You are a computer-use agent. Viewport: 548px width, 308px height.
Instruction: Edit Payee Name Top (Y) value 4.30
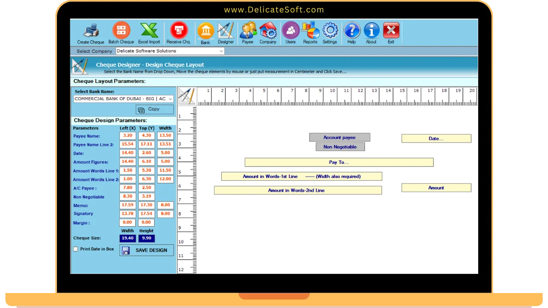click(x=146, y=136)
